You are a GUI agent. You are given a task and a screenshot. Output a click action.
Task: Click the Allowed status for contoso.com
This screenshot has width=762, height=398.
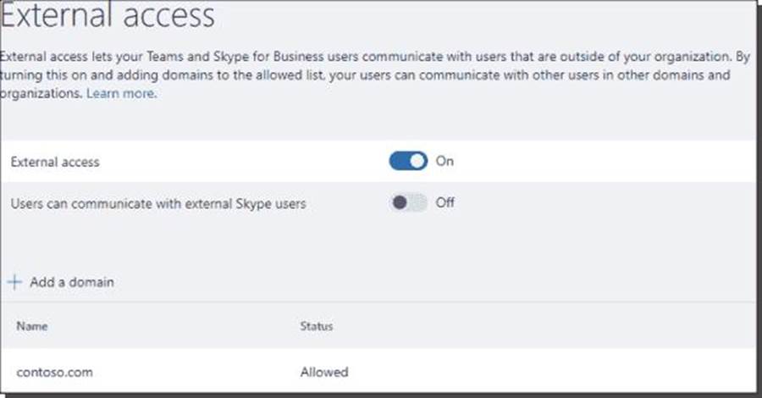[x=323, y=371]
